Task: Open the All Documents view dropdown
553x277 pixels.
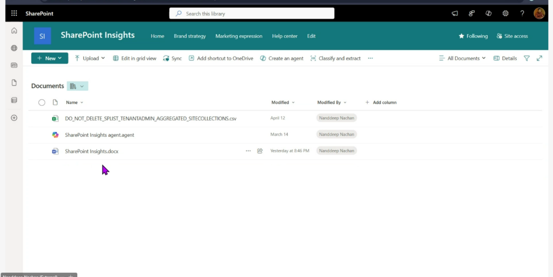Action: pos(462,58)
